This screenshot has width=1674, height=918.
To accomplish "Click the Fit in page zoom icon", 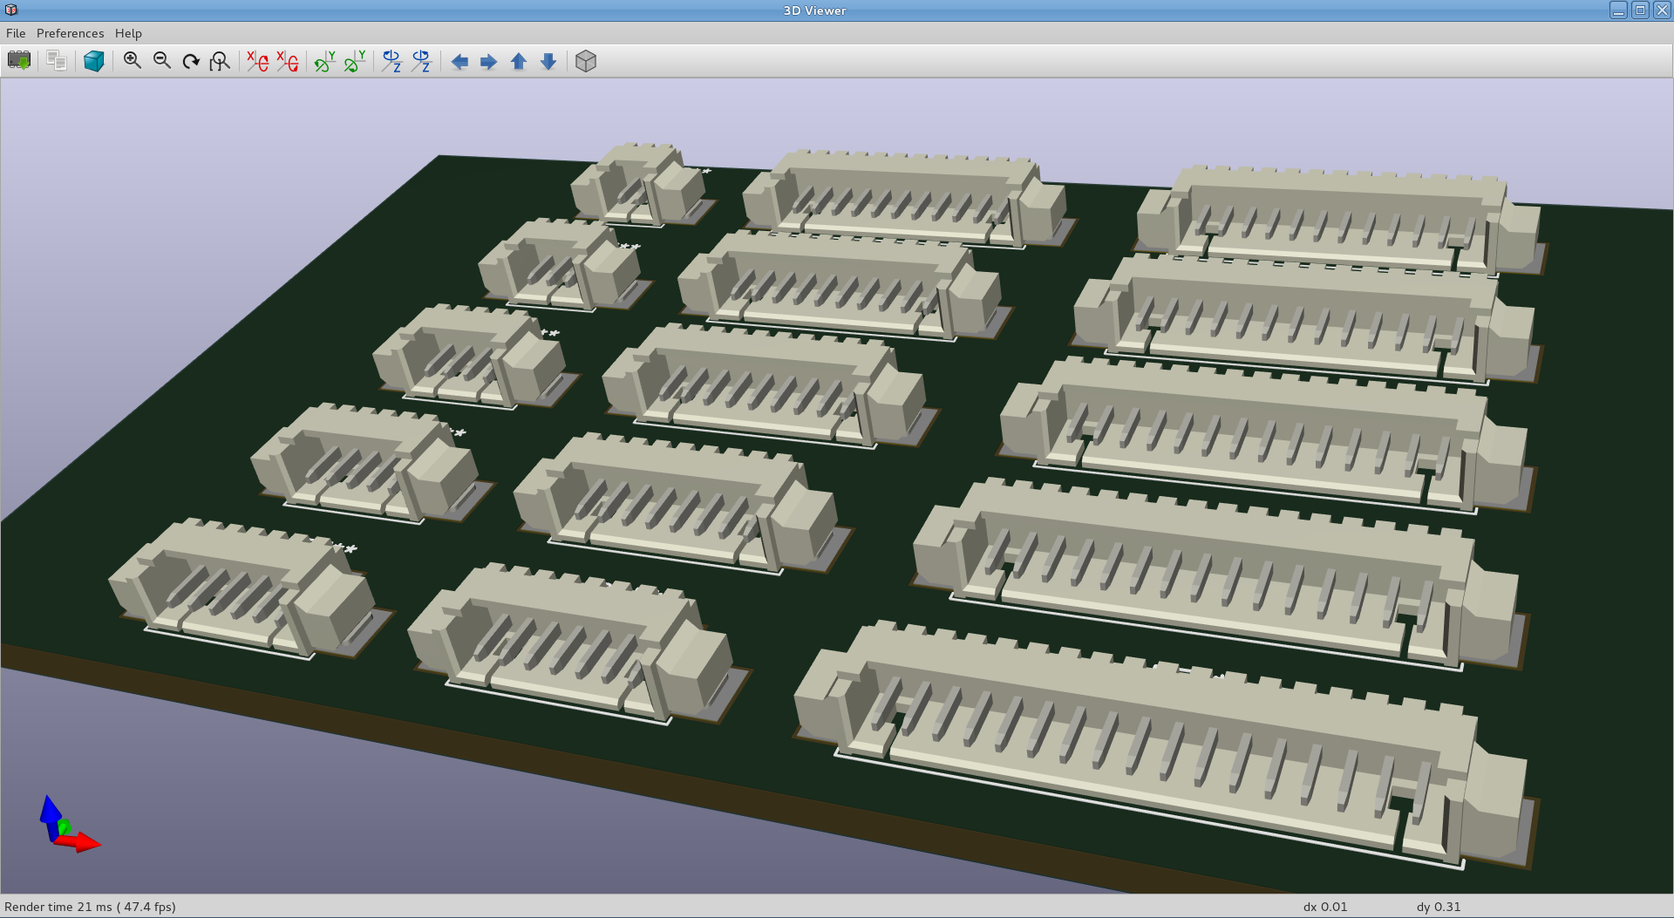I will tap(220, 61).
